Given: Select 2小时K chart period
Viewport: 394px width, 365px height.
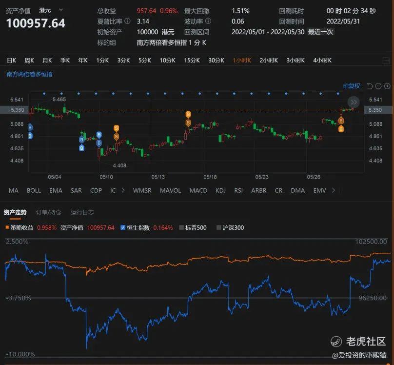Looking at the screenshot, I should click(269, 61).
